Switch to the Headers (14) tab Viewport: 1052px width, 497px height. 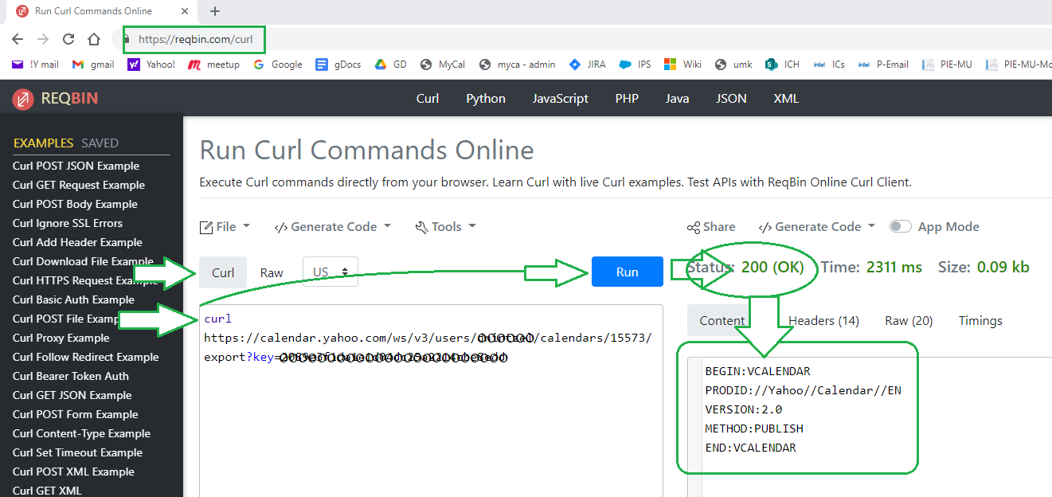[823, 320]
